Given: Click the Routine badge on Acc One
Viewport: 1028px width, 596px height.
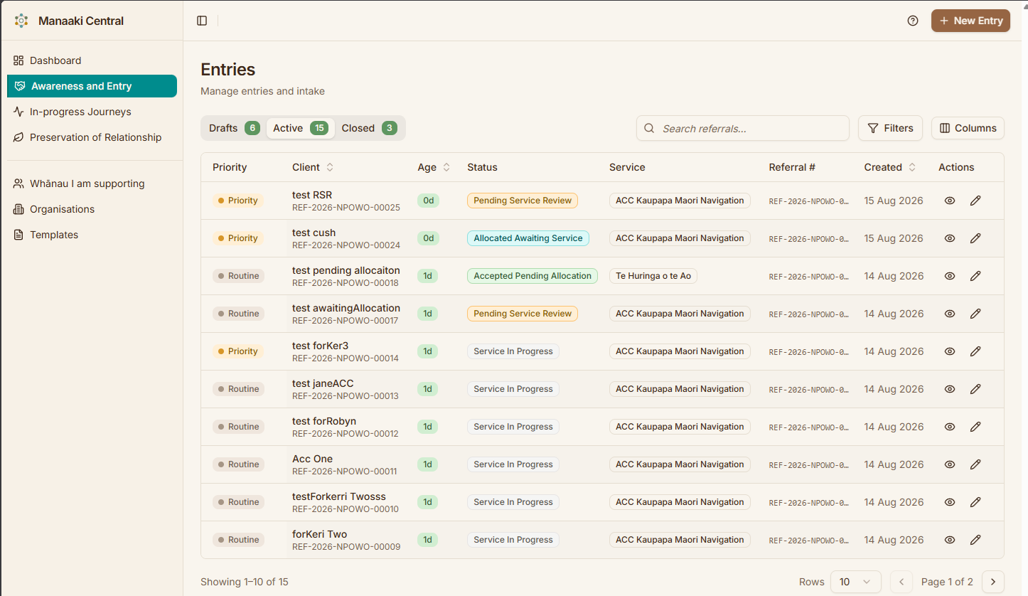Looking at the screenshot, I should tap(238, 464).
